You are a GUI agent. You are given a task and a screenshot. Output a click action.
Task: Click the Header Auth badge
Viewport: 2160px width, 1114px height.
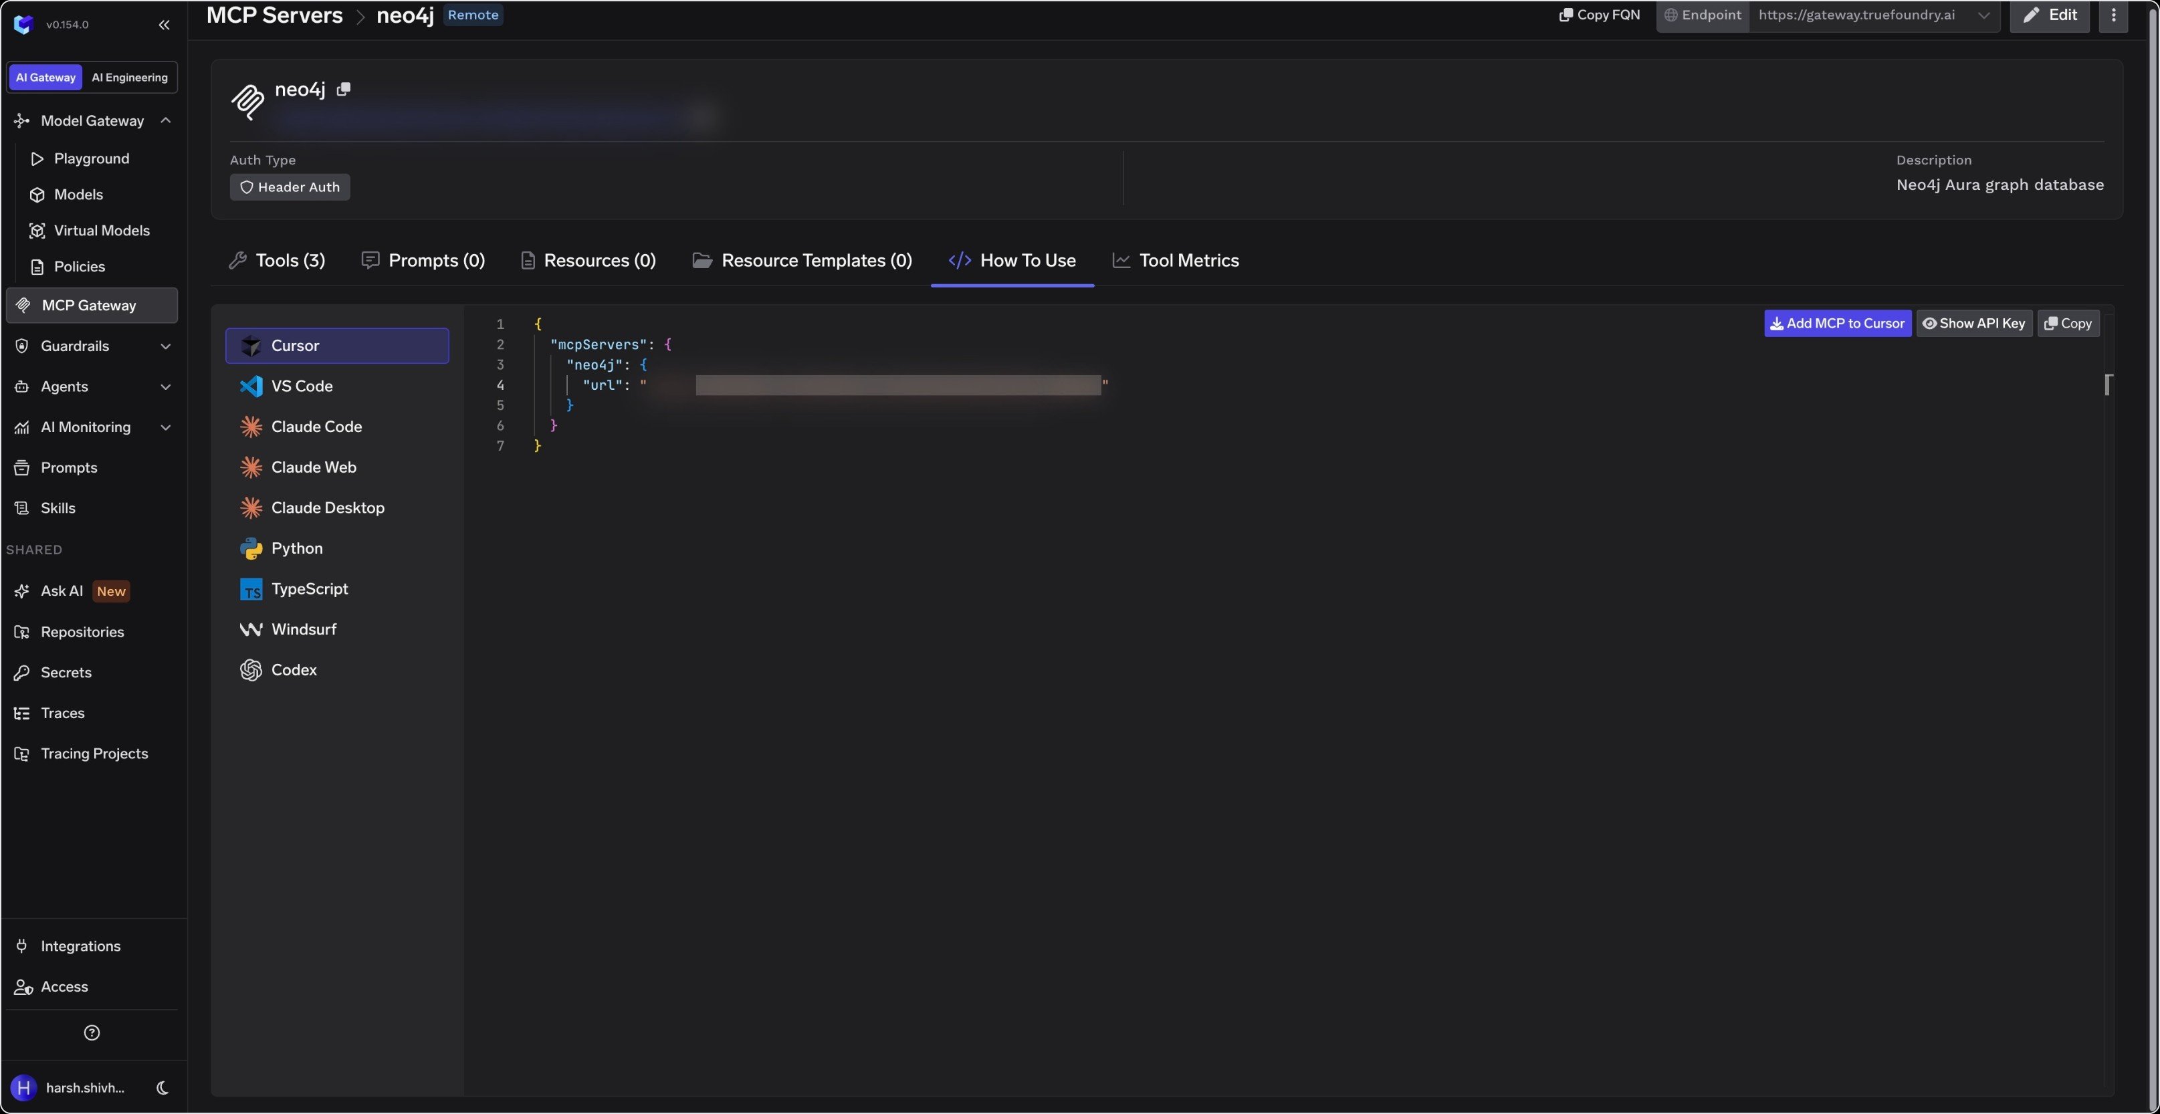click(x=290, y=187)
